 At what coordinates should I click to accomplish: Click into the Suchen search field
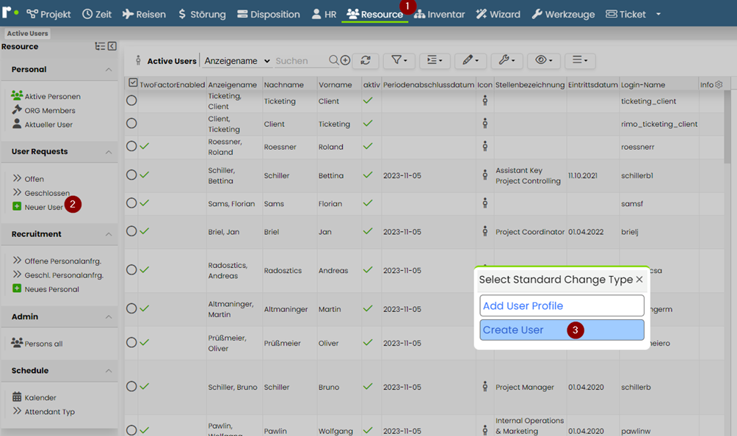[x=301, y=61]
